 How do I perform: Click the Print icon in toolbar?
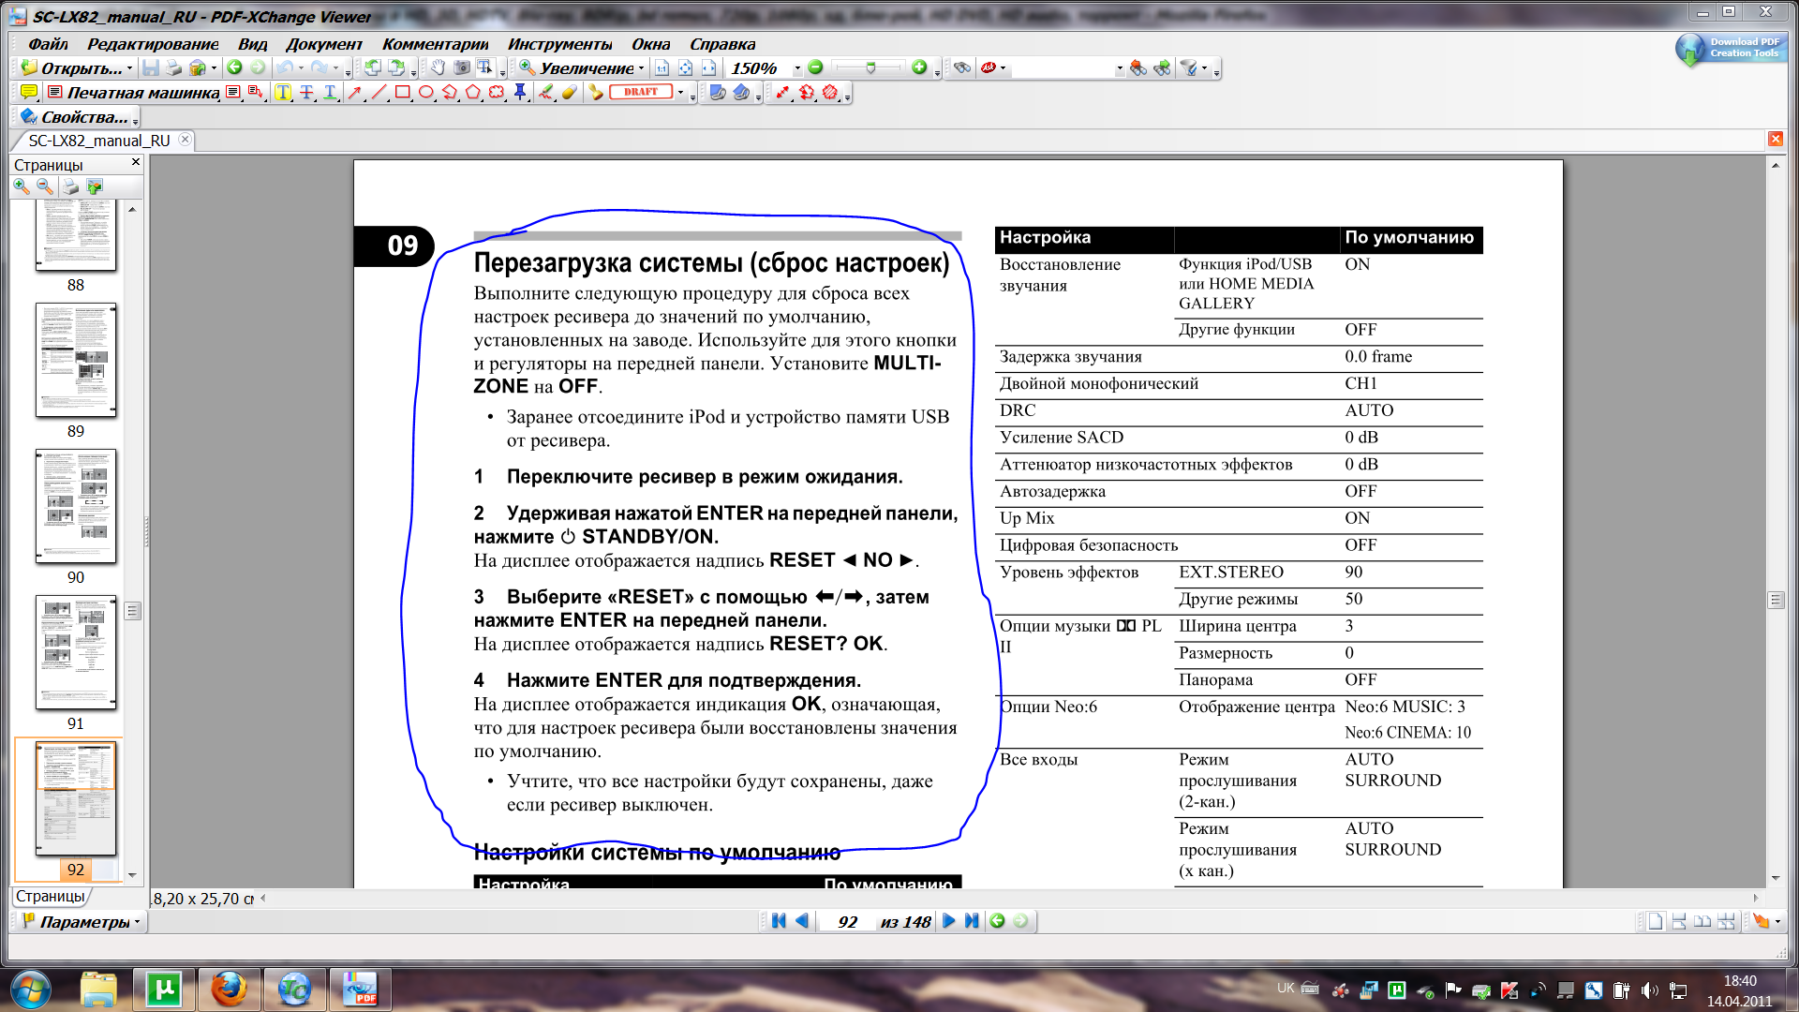pos(173,67)
